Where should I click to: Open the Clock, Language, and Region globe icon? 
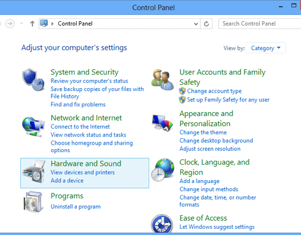[x=163, y=170]
